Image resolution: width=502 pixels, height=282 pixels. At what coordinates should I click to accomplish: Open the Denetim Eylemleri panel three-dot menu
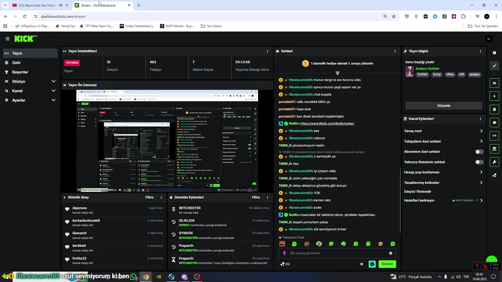click(x=267, y=197)
